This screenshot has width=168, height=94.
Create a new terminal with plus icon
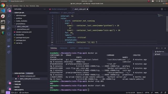click(157, 48)
